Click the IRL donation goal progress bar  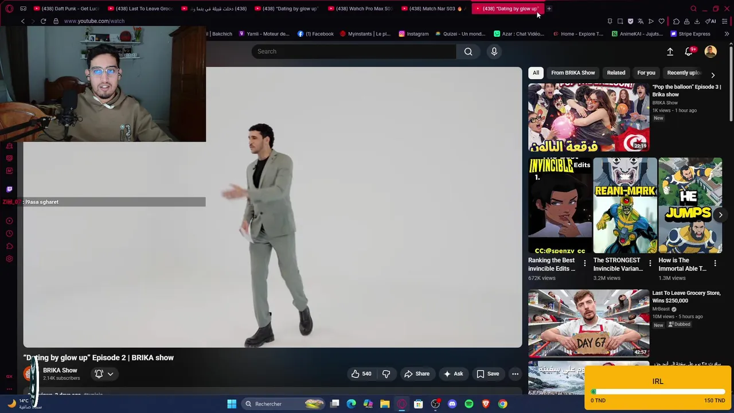click(x=658, y=392)
